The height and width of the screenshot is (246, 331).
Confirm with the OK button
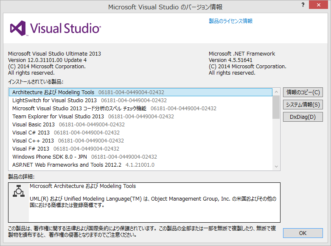tap(303, 233)
